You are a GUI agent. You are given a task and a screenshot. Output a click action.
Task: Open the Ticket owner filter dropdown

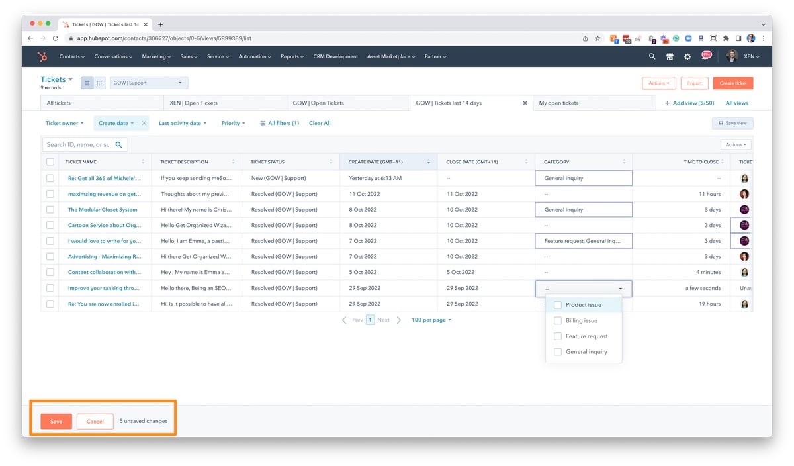point(64,122)
